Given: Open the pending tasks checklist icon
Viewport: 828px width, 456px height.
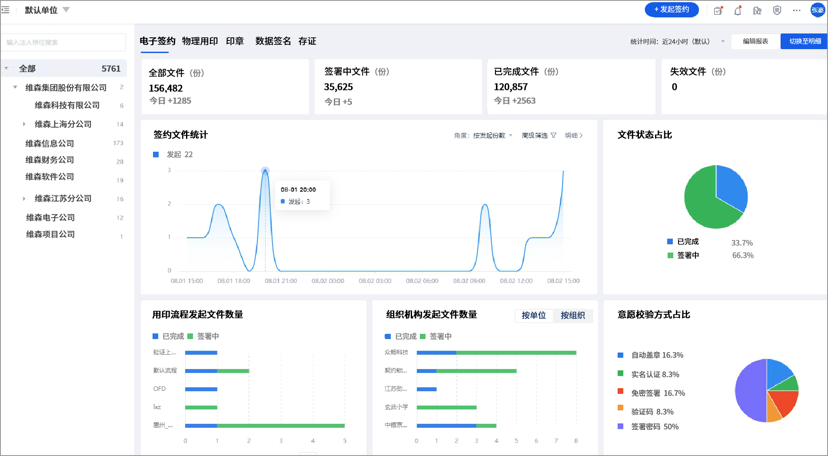Looking at the screenshot, I should (x=718, y=10).
